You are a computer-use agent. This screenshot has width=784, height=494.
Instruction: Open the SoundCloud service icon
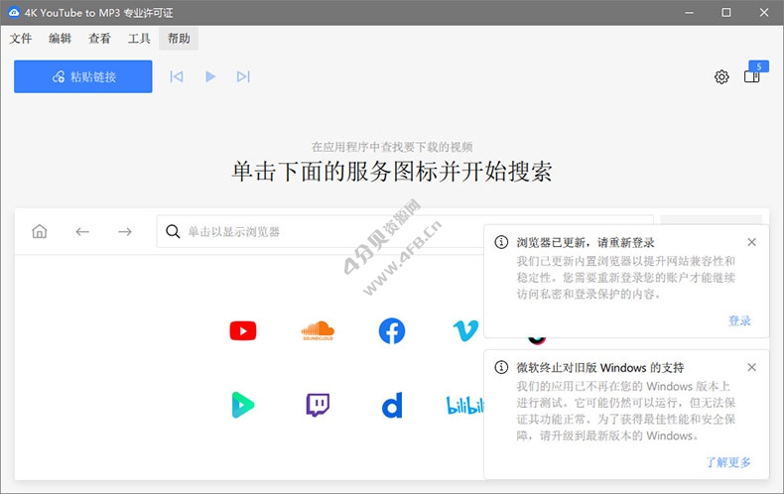tap(318, 331)
